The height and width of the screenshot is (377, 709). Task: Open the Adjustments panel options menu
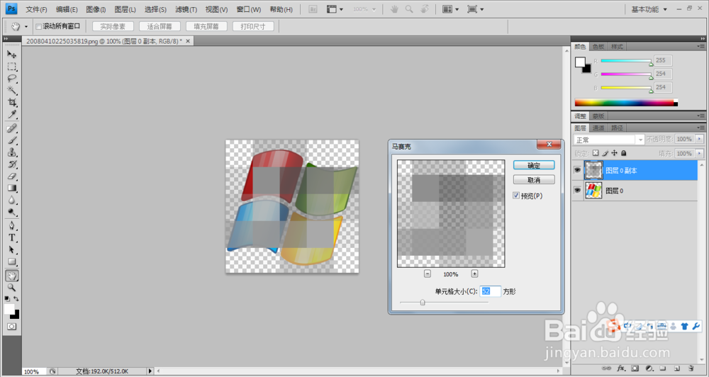[x=701, y=116]
